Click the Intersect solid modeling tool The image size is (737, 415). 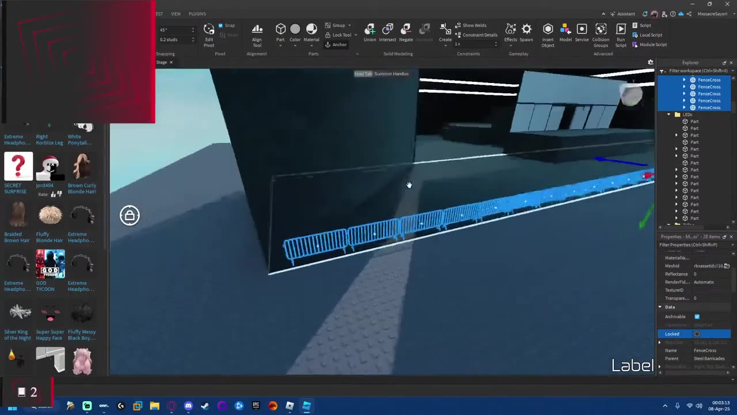tap(388, 33)
